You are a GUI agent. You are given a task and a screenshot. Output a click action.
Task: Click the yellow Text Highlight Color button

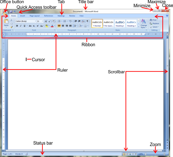47,26
